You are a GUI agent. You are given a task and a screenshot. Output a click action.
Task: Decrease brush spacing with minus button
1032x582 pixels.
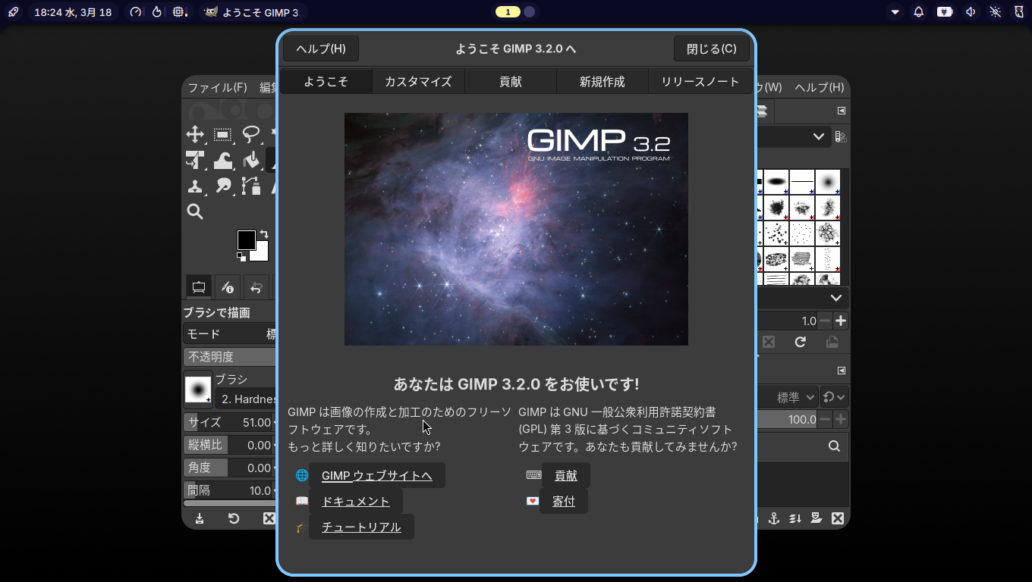tap(825, 321)
